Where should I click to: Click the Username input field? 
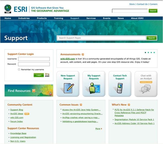pyautogui.click(x=34, y=59)
